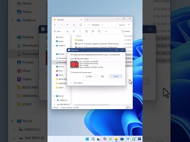Click the teal M app taskbar icon

tap(128, 139)
